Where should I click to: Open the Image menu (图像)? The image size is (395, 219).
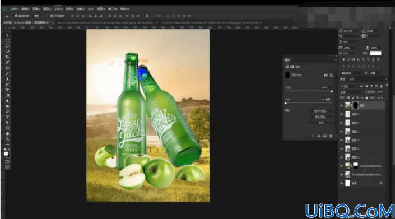pos(36,9)
